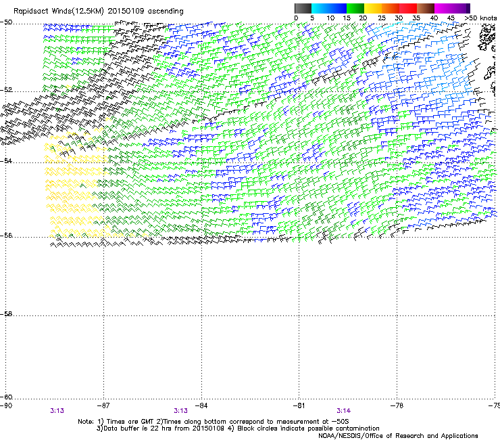This screenshot has height=440, width=500.
Task: Click the green 15–20 knots legend segment
Action: tap(355, 8)
